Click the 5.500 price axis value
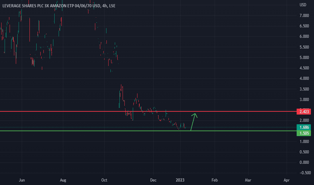This screenshot has width=314, height=185. (304, 47)
